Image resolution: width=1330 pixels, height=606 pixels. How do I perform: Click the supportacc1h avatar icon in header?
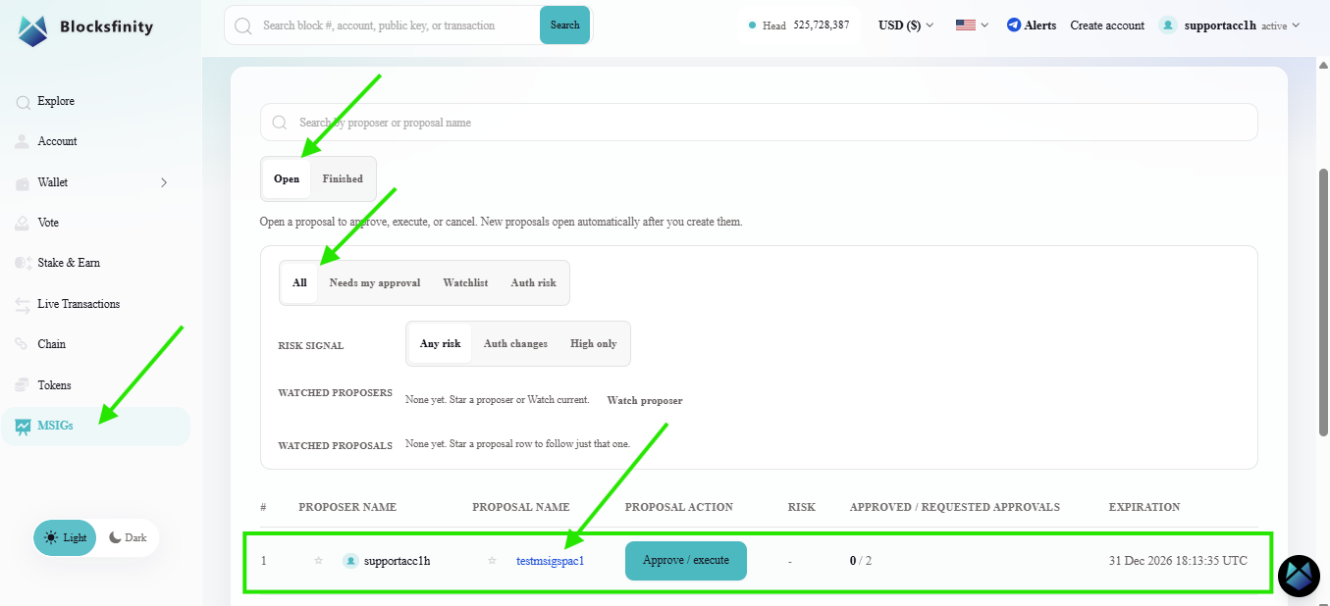tap(1168, 25)
